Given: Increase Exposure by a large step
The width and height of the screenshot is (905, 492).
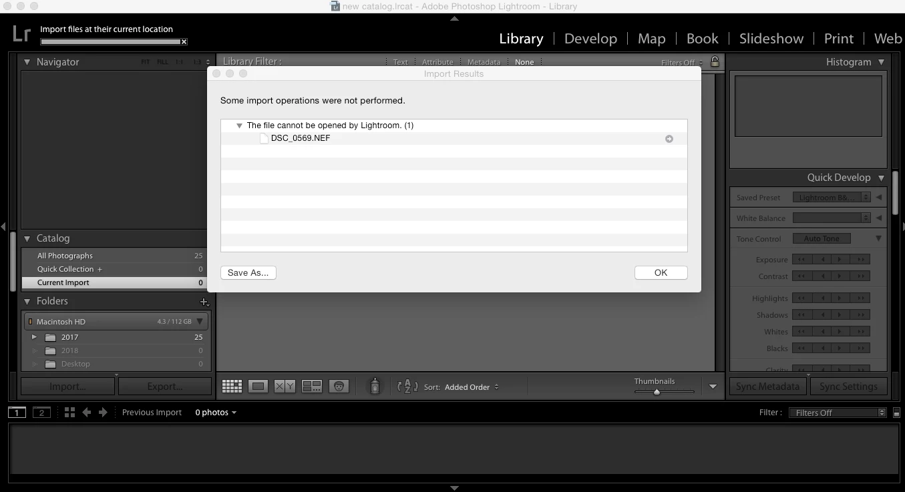Looking at the screenshot, I should 861,259.
